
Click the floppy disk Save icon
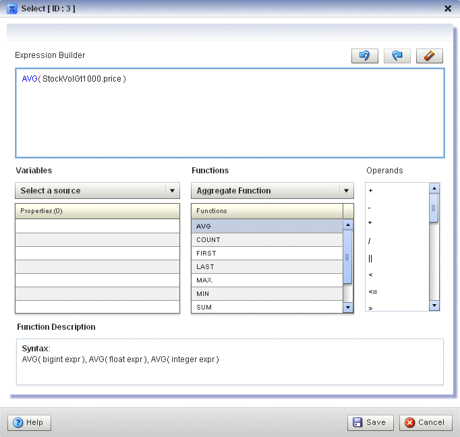(357, 422)
